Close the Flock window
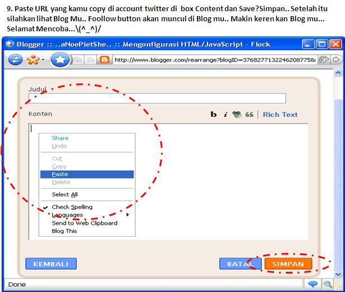This screenshot has width=345, height=292. coord(336,44)
